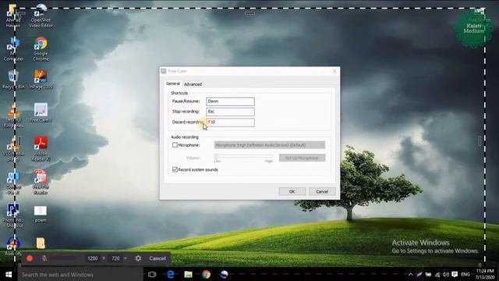Viewport: 499px width, 281px height.
Task: Open the Action Center notifications icon
Action: pyautogui.click(x=455, y=274)
